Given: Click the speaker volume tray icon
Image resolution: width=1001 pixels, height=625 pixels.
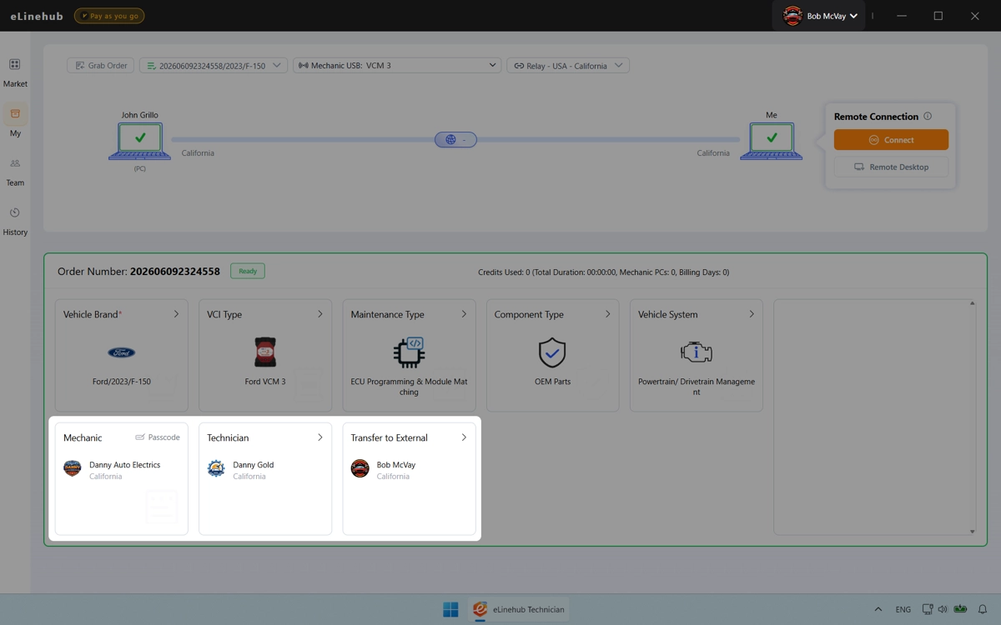Looking at the screenshot, I should pos(943,609).
